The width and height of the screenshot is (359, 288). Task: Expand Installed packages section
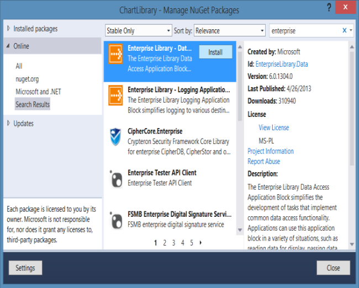coord(8,28)
